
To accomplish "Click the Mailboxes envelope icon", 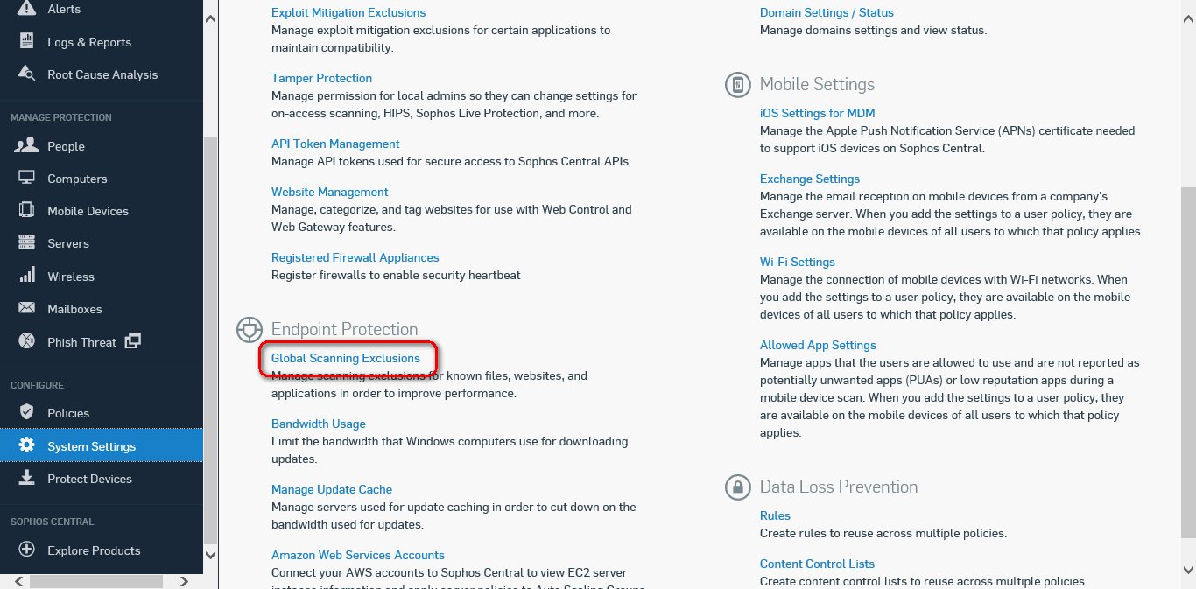I will coord(27,308).
